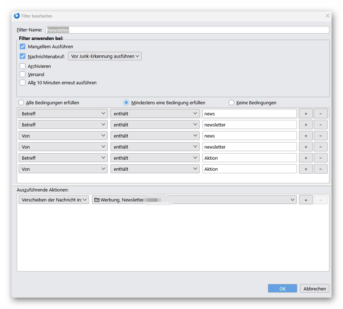
Task: Open 'Verschieben der Nachricht in' action dropdown
Action: click(54, 200)
